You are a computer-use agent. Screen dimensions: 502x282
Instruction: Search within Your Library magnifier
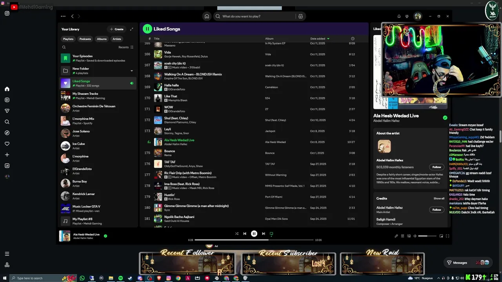click(64, 47)
